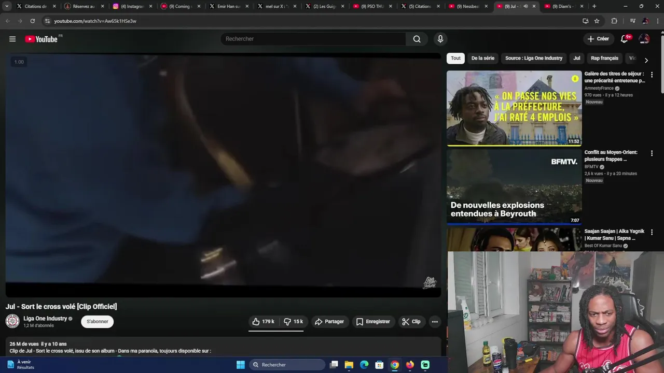Click the search magnifier button
Screen dimensions: 664x373
(x=417, y=39)
